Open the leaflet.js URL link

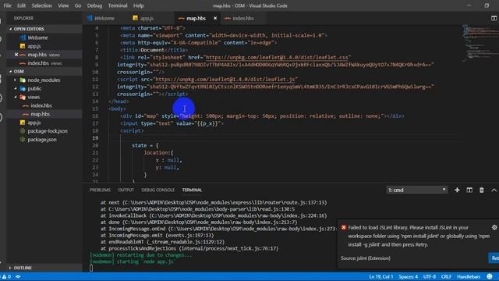click(225, 79)
